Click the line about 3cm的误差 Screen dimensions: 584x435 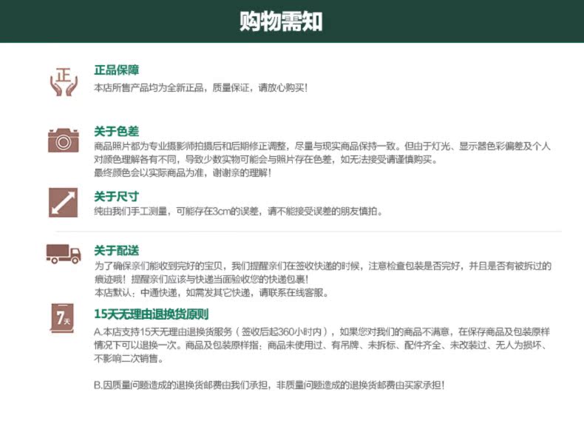(238, 212)
